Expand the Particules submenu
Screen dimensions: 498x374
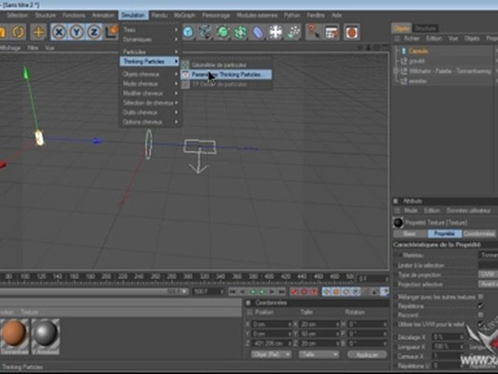point(149,51)
